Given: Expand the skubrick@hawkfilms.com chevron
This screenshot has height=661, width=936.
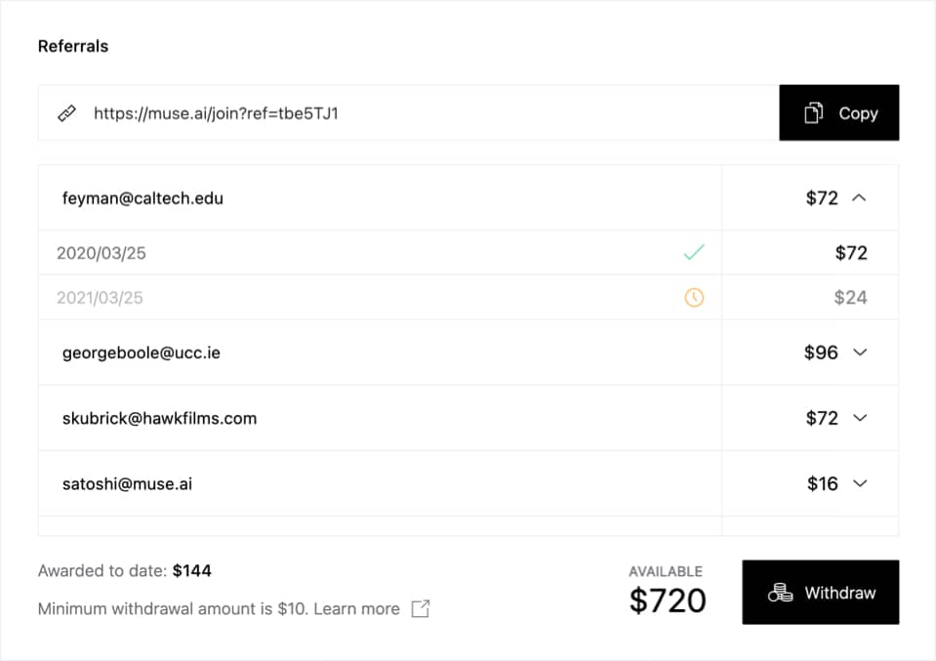Looking at the screenshot, I should click(860, 418).
